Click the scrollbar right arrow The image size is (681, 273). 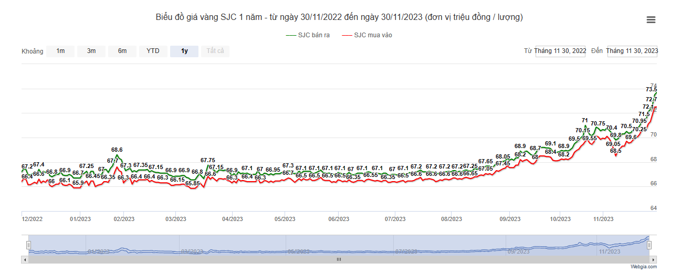(653, 259)
